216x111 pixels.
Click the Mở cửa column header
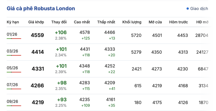point(155,22)
